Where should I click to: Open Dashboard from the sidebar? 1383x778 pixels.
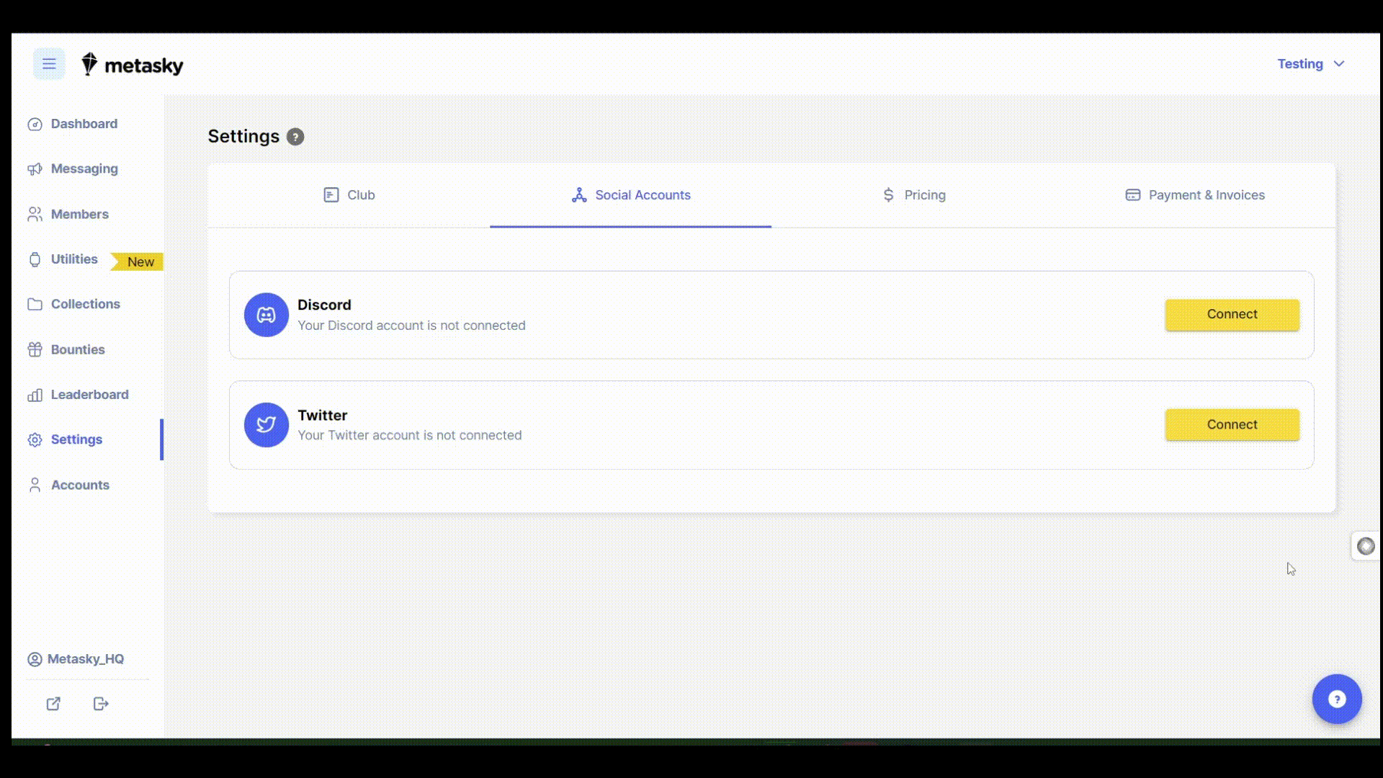coord(84,124)
